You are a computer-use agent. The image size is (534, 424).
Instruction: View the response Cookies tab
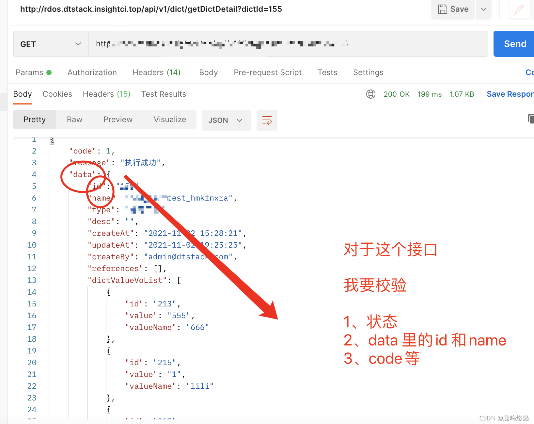(57, 94)
